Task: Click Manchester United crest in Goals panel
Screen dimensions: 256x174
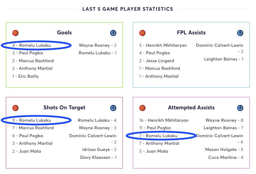Action: click(x=15, y=33)
